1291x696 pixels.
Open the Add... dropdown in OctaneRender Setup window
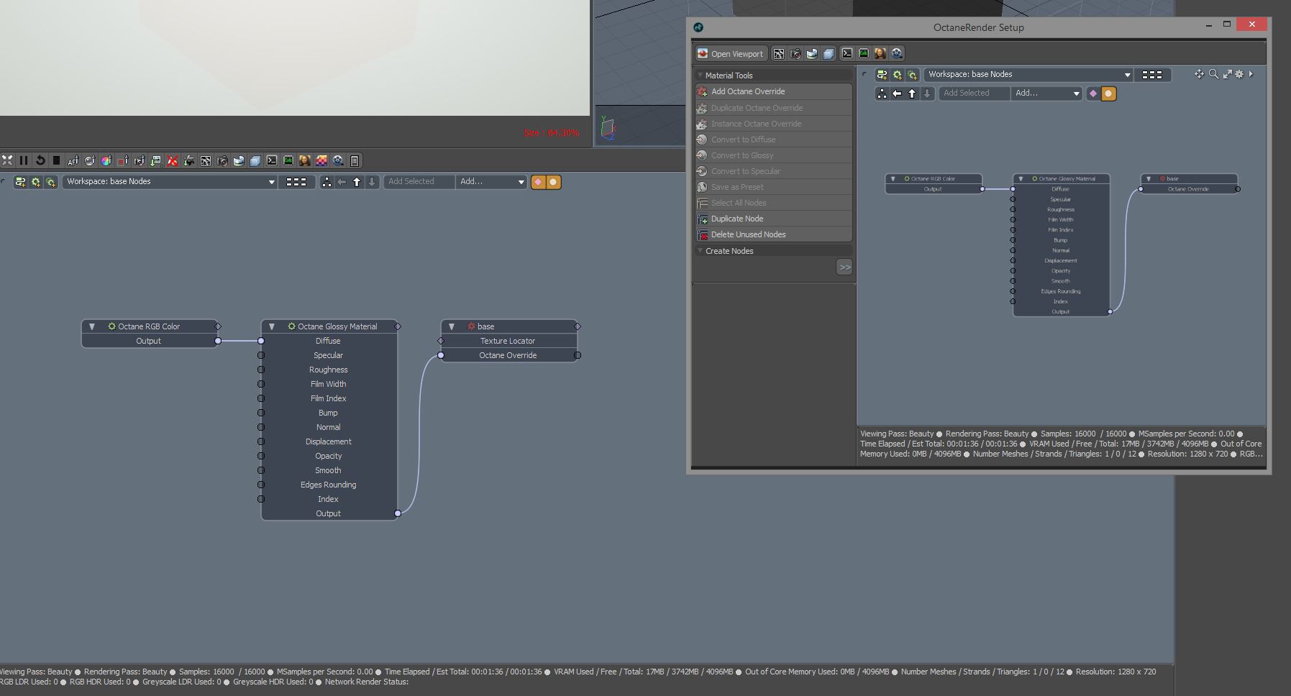(1046, 93)
